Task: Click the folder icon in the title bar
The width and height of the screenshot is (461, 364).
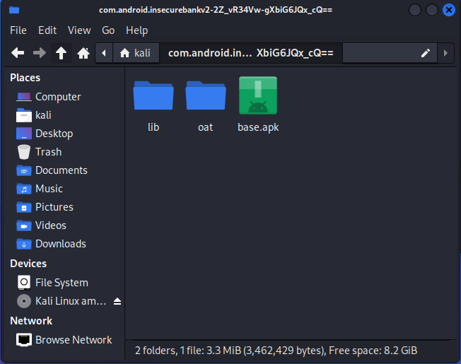Action: (x=14, y=11)
